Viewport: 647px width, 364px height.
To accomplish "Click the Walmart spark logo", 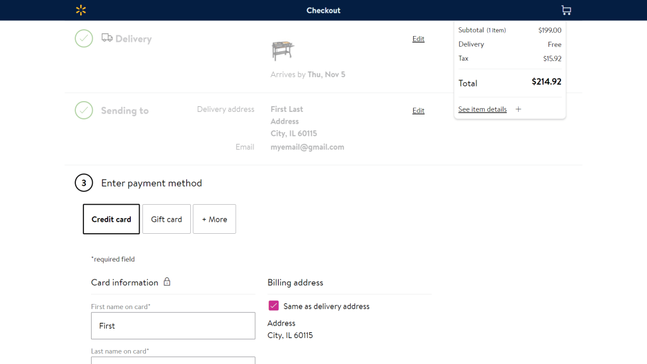I will point(80,10).
